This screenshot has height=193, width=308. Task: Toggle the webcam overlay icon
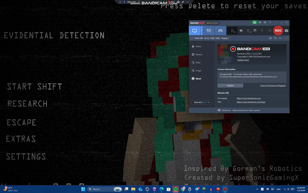tap(233, 31)
